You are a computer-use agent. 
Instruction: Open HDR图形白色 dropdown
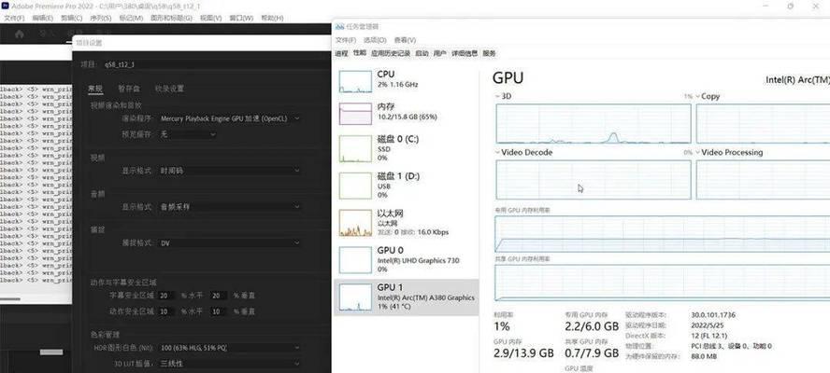click(230, 348)
